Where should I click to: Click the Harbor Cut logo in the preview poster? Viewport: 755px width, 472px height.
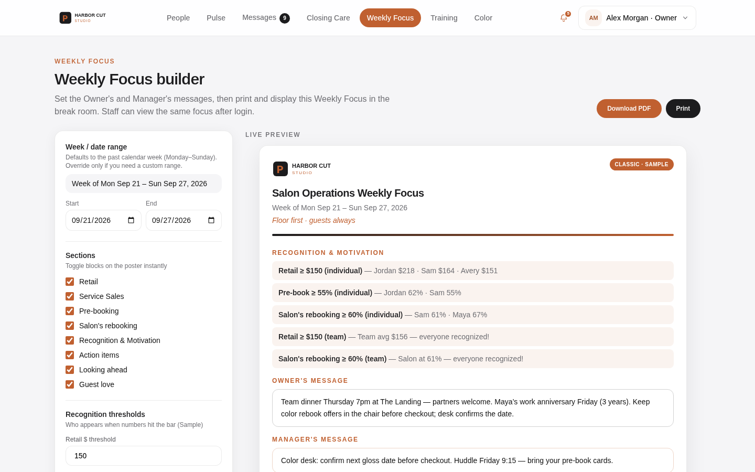[302, 169]
